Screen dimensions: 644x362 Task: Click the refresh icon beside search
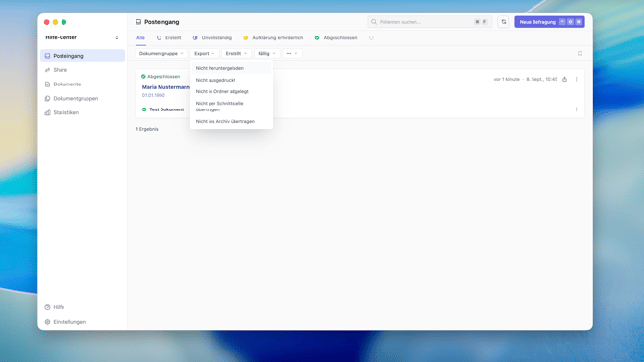point(504,22)
